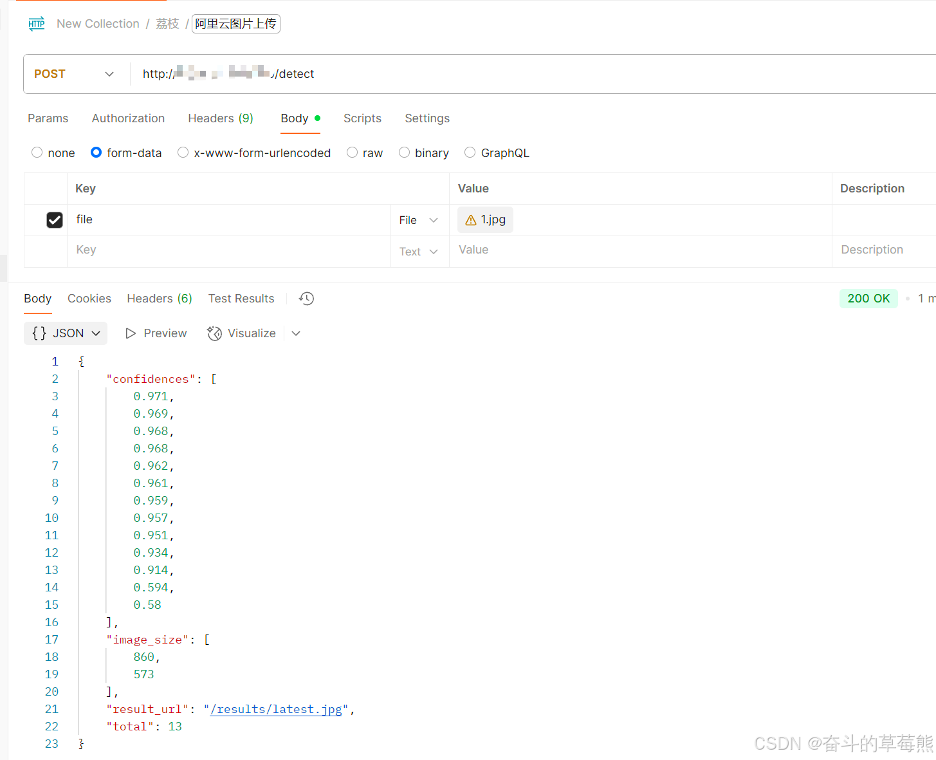Image resolution: width=936 pixels, height=760 pixels.
Task: Open the /results/latest.jpg link
Action: click(x=276, y=709)
